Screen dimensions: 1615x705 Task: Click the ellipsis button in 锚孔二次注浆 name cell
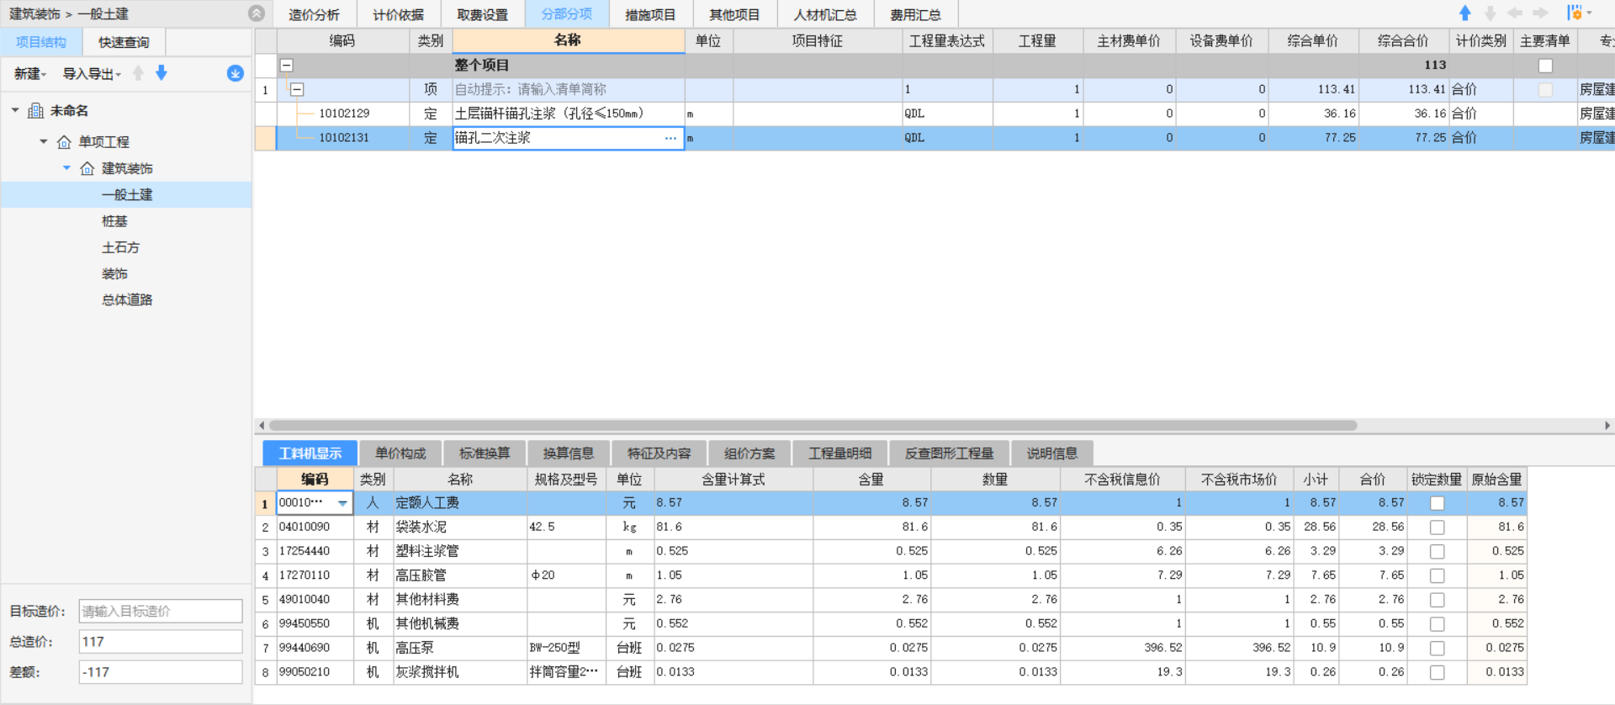pyautogui.click(x=670, y=138)
